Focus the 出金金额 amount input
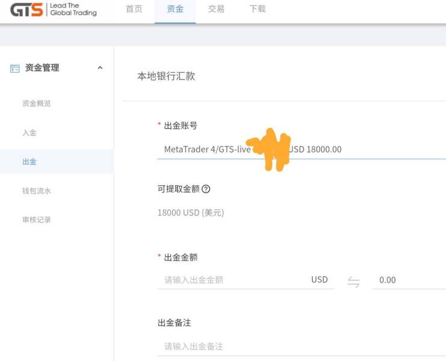446x361 pixels. coord(231,280)
